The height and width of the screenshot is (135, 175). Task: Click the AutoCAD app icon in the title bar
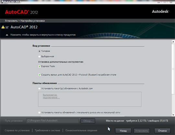click(1, 2)
